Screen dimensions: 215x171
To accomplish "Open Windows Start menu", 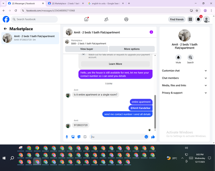I will click(4, 158).
